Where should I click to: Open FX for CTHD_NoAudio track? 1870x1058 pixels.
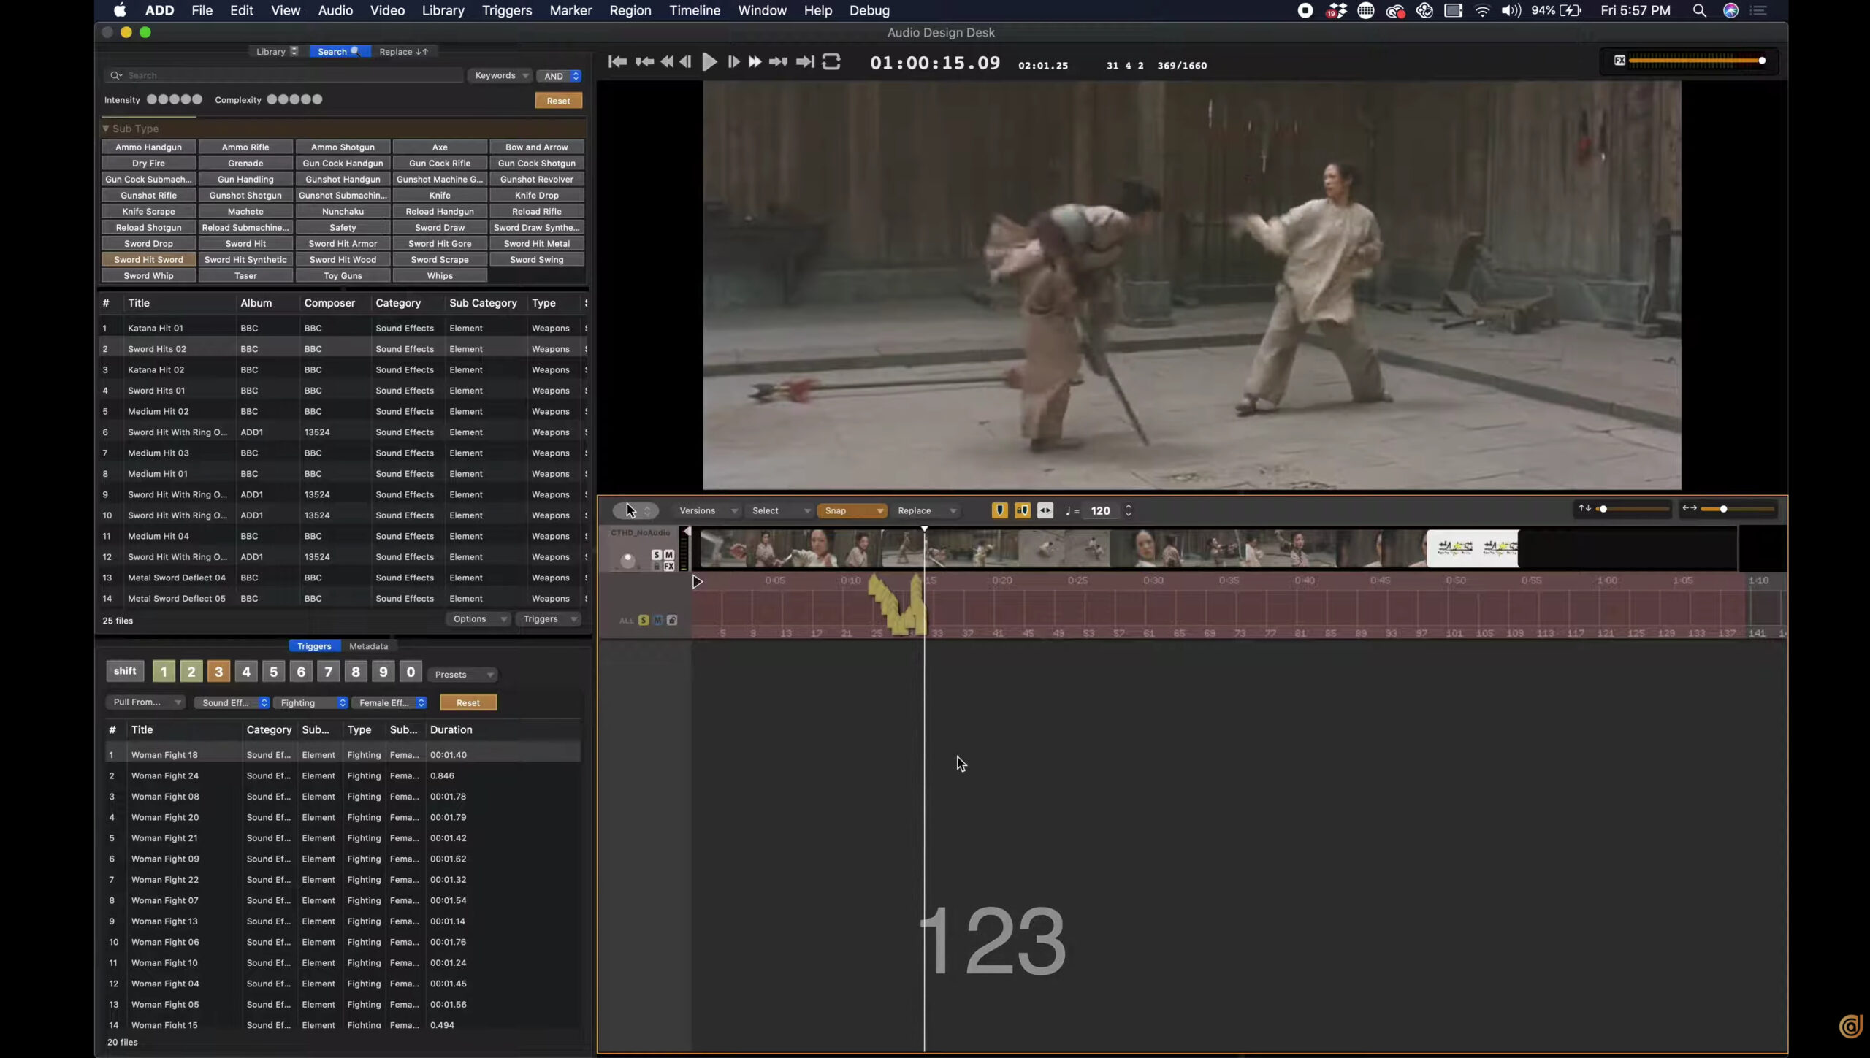coord(668,566)
